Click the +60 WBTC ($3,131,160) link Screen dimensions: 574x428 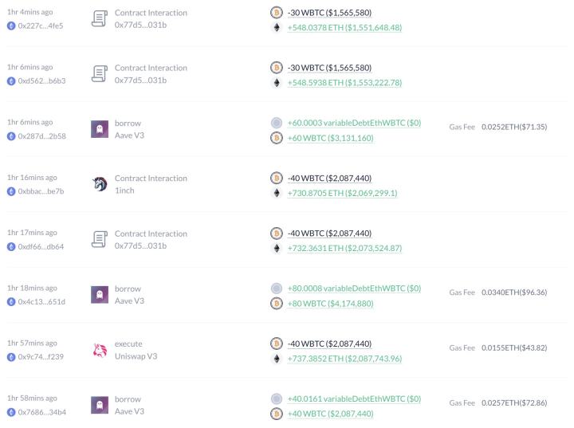(x=330, y=138)
